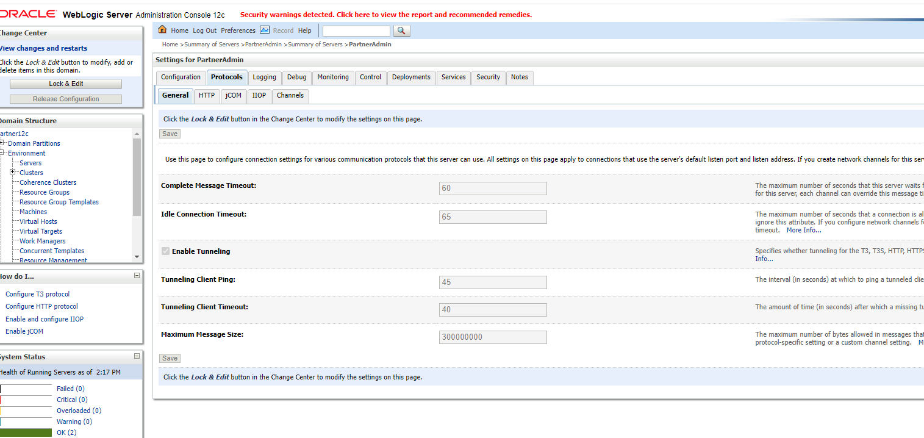Click More Info for Idle Connection Timeout

click(804, 230)
